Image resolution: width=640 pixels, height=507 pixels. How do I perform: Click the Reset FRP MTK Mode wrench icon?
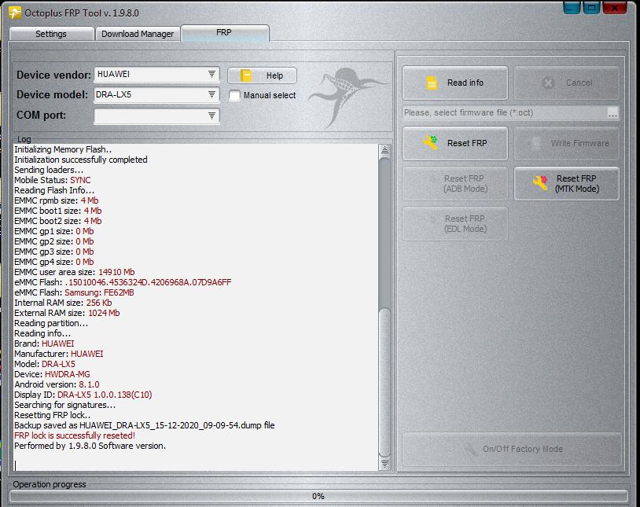[x=540, y=183]
